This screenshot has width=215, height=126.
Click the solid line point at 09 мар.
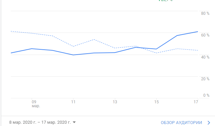click(x=32, y=49)
